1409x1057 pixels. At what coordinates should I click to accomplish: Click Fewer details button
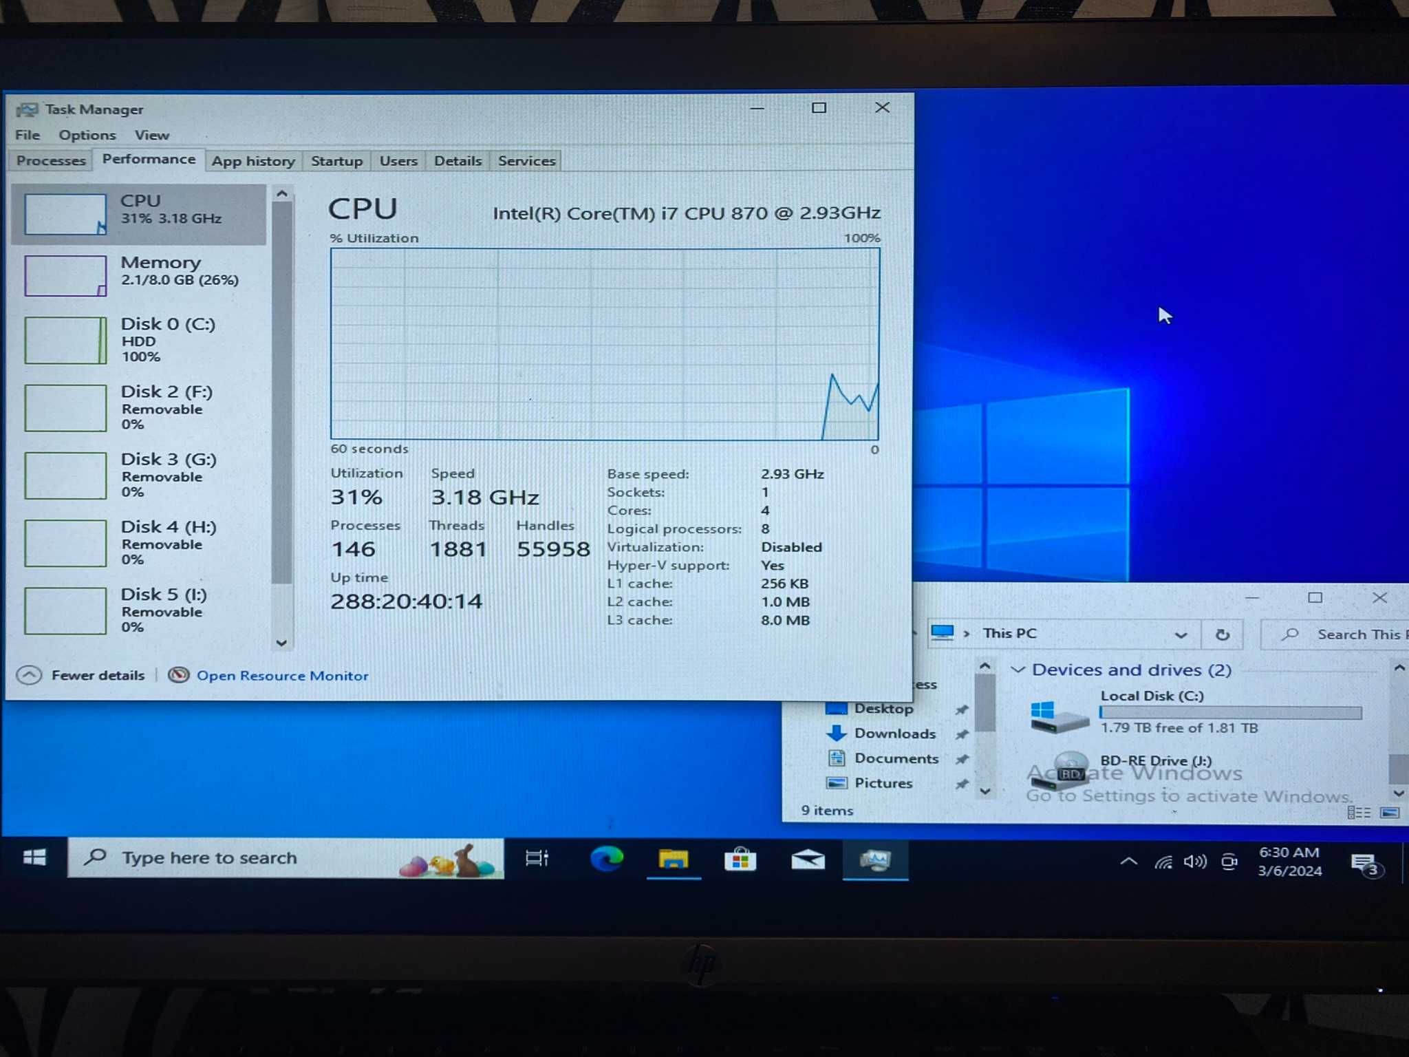(82, 674)
